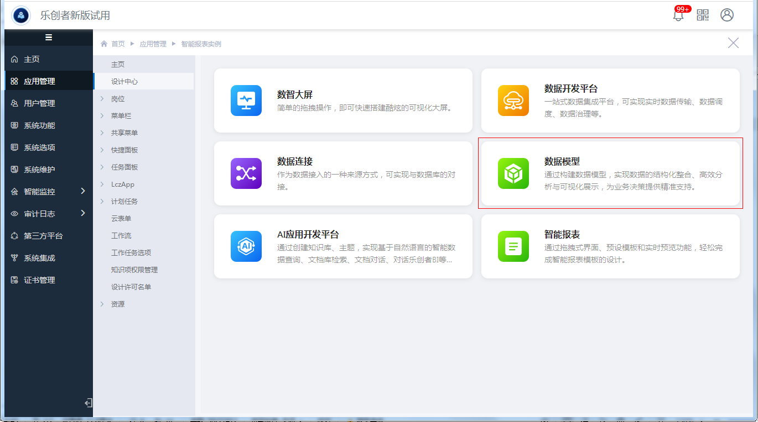
Task: Click the 数据连接 purple shuffle icon
Action: point(246,173)
